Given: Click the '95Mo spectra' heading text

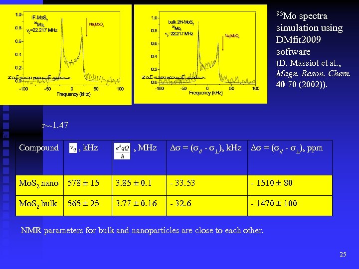Looking at the screenshot, I should pos(302,16).
